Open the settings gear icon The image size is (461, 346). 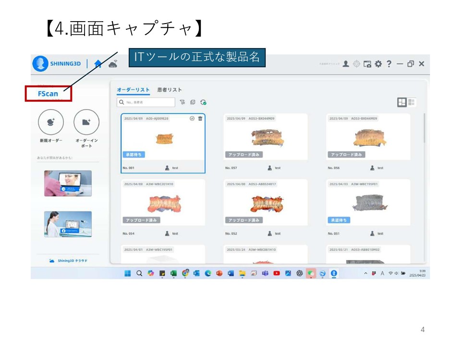(x=378, y=64)
